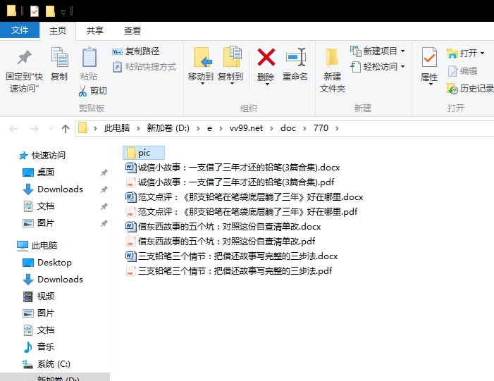Screen dimensions: 494x381
Task: Open the File (文件) tab
Action: (20, 30)
